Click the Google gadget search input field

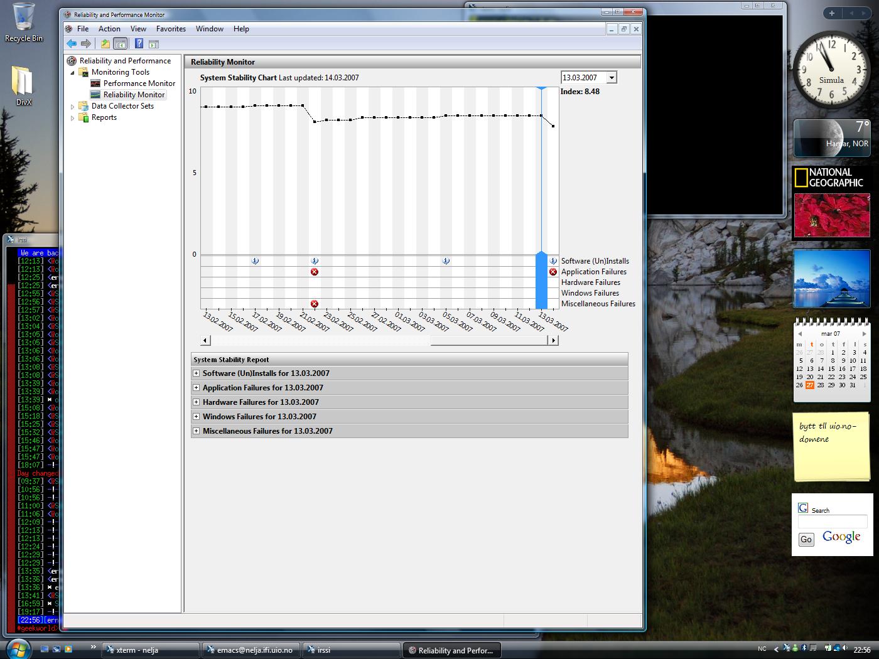(832, 522)
